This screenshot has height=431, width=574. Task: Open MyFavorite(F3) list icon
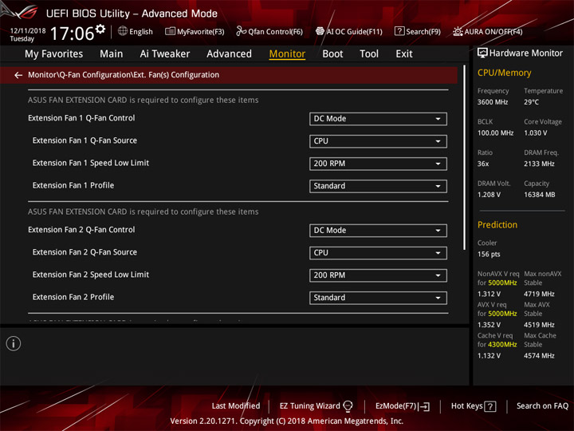pyautogui.click(x=170, y=31)
